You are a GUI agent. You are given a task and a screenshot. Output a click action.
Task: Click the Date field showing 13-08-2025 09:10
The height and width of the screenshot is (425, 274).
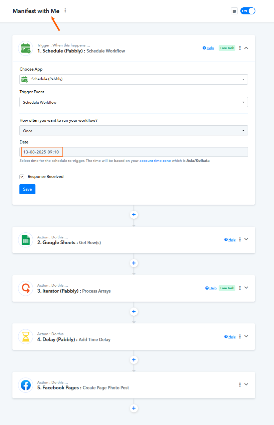point(133,152)
